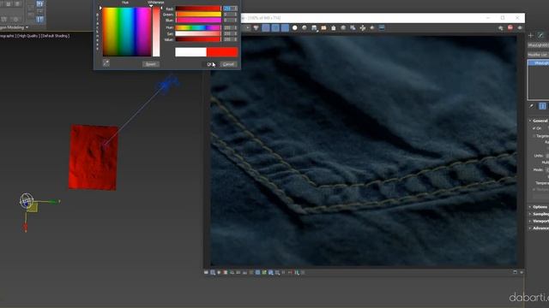Viewport: 549px width, 308px height.
Task: Click the rightmost icon in frame buffer top toolbar
Action: (520, 27)
